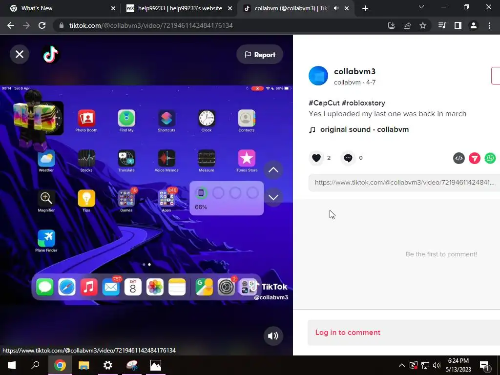500x375 pixels.
Task: Open collabvm3 profile avatar
Action: [318, 76]
